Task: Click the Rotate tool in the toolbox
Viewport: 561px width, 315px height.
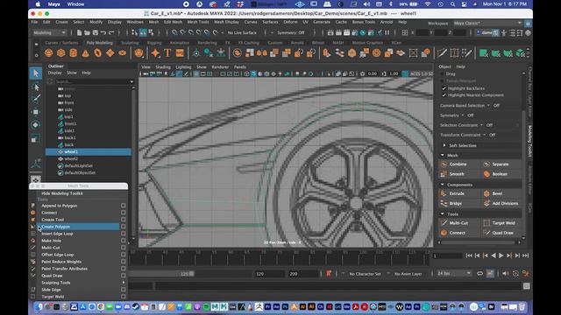Action: pos(35,125)
